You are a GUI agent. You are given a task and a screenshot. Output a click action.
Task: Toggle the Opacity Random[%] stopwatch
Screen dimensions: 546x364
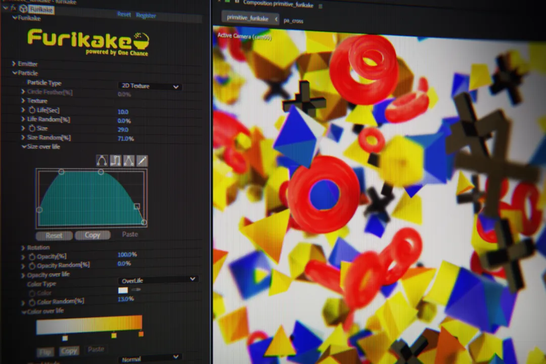[x=32, y=266]
